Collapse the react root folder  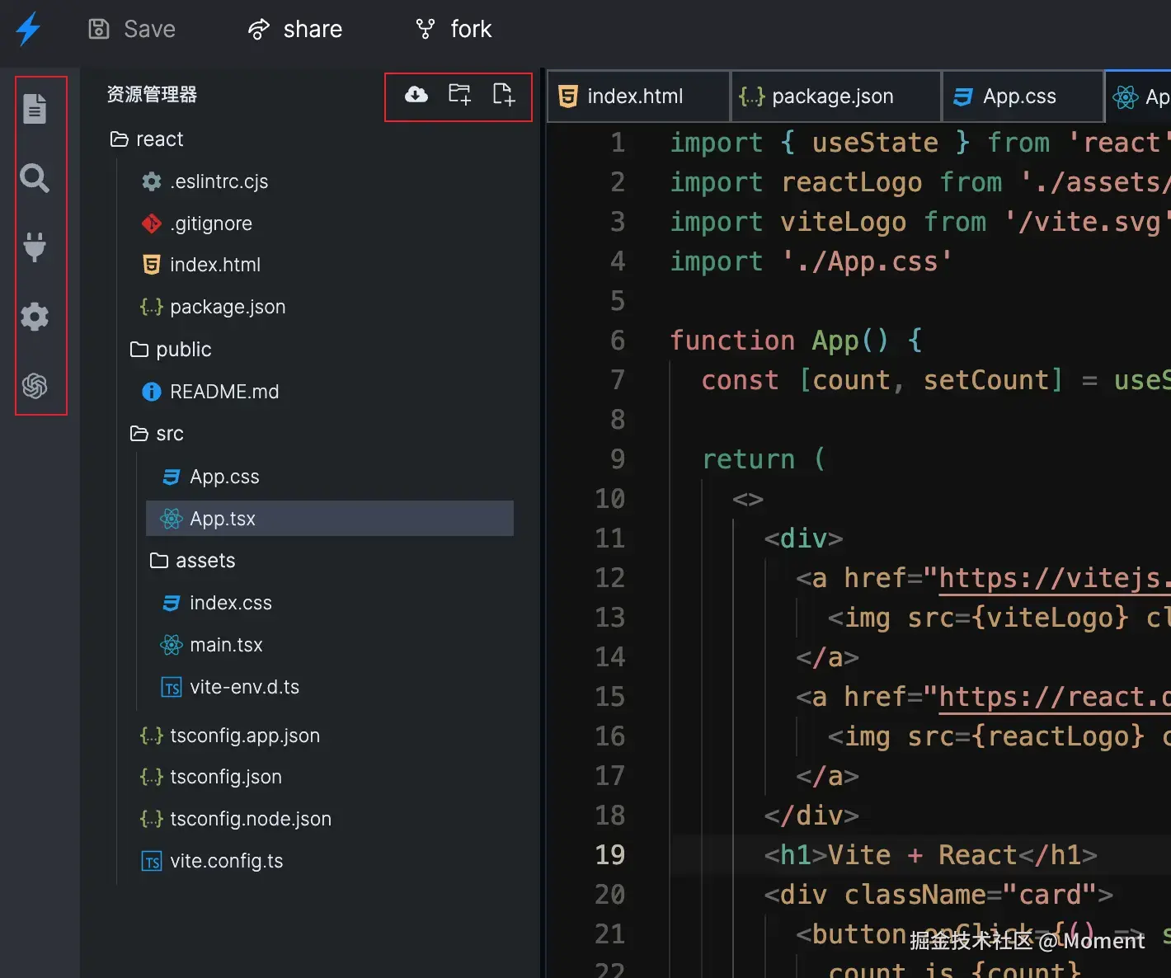147,139
